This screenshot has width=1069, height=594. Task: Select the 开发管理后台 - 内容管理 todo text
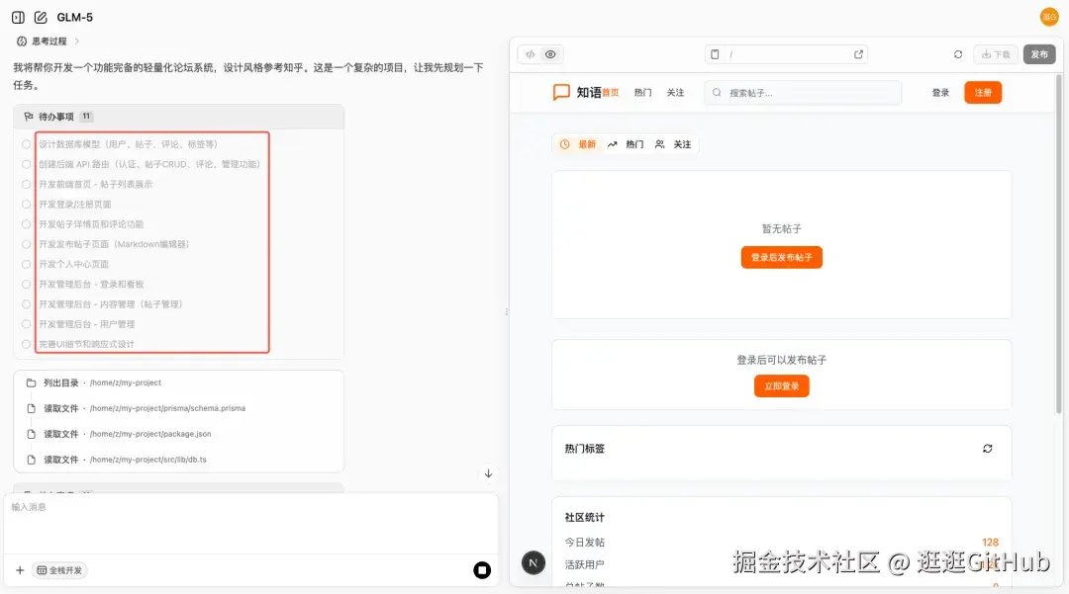pyautogui.click(x=111, y=304)
